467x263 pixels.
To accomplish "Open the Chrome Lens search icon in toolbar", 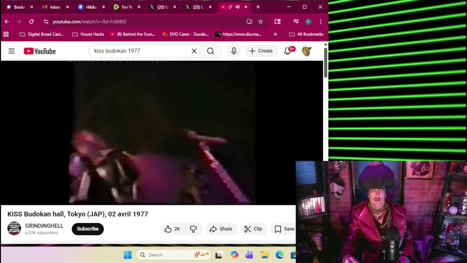I will (x=278, y=22).
